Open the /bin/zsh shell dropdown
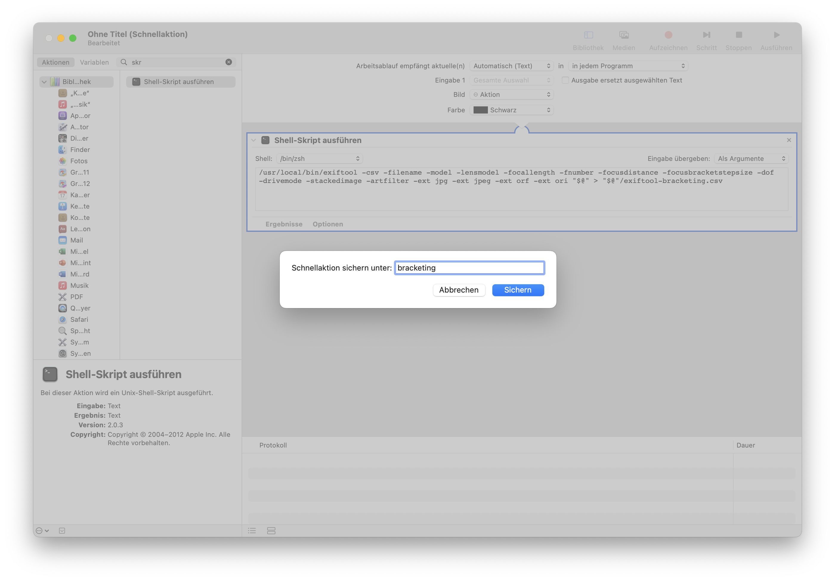 pyautogui.click(x=319, y=159)
